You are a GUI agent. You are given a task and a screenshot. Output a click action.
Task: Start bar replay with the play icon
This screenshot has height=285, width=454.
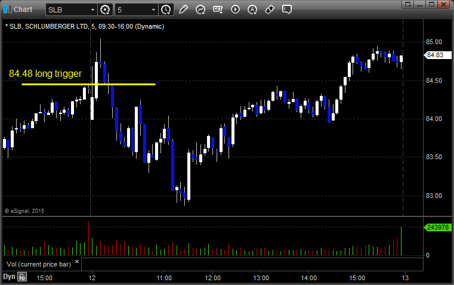(235, 10)
